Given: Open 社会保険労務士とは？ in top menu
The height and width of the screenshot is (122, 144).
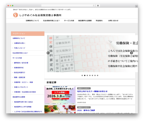Looking at the screenshot, I should tap(51, 20).
